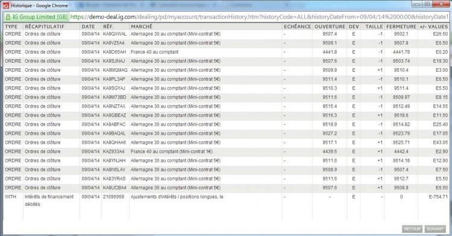Click the OUVERTURE column header
The width and height of the screenshot is (452, 236).
coord(330,27)
